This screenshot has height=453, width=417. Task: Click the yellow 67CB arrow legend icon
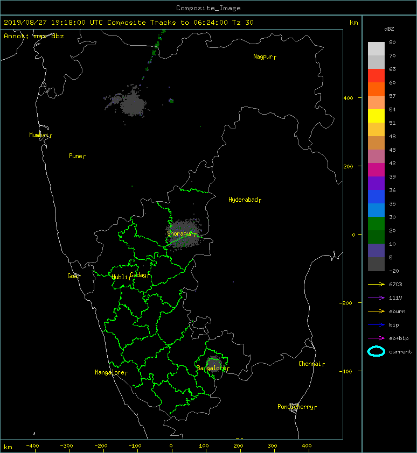[x=376, y=285]
